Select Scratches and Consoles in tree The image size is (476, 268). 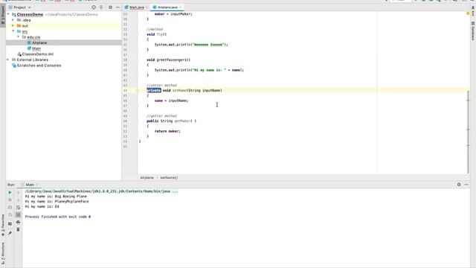pyautogui.click(x=39, y=66)
